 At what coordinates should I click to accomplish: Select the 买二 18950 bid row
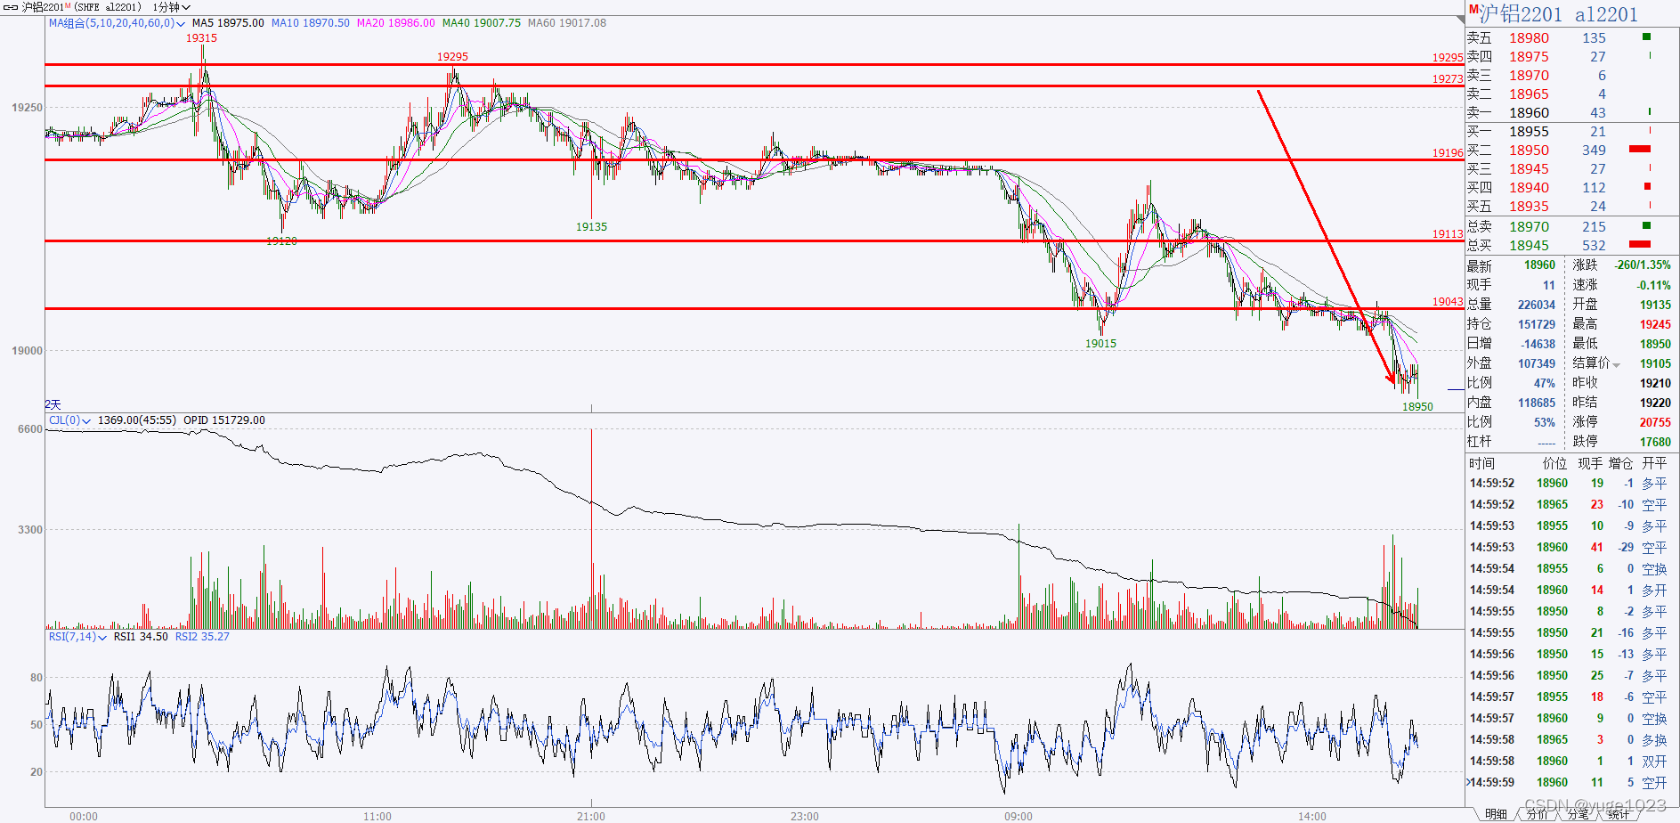pyautogui.click(x=1572, y=150)
